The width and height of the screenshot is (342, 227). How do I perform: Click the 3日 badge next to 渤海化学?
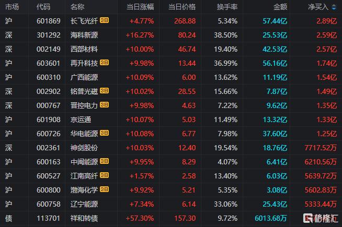point(104,189)
